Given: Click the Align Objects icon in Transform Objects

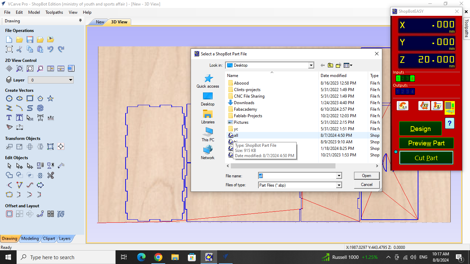Looking at the screenshot, I should (61, 147).
